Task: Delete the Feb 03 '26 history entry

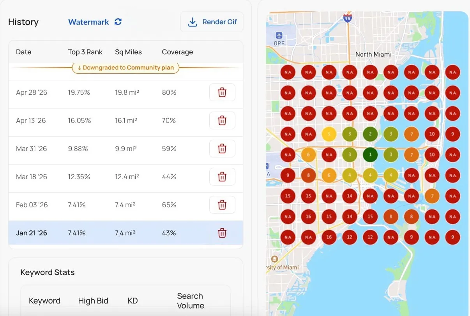Action: [x=222, y=205]
